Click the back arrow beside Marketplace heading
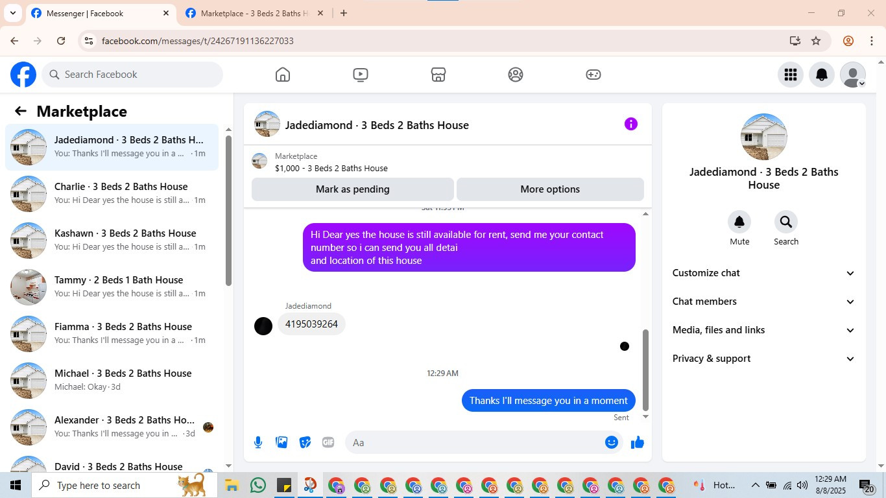This screenshot has width=886, height=498. tap(21, 111)
